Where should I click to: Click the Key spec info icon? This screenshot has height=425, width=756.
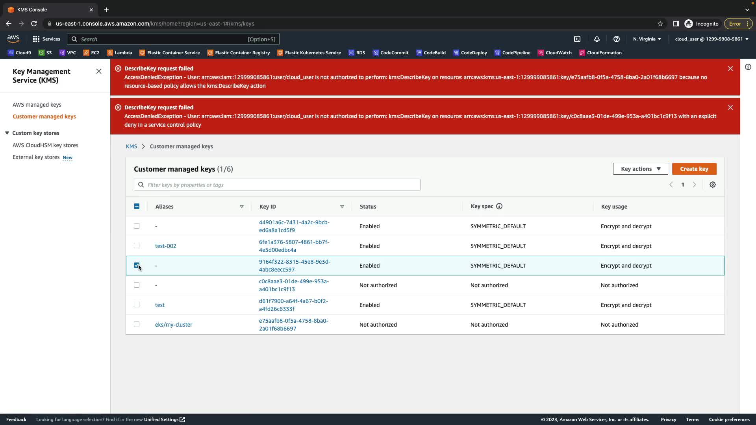[x=499, y=206]
